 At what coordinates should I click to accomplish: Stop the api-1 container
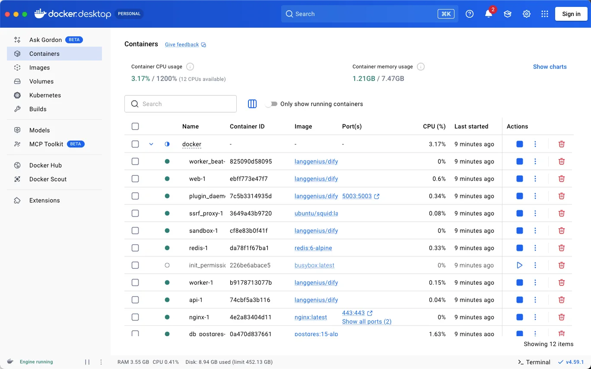pyautogui.click(x=520, y=299)
